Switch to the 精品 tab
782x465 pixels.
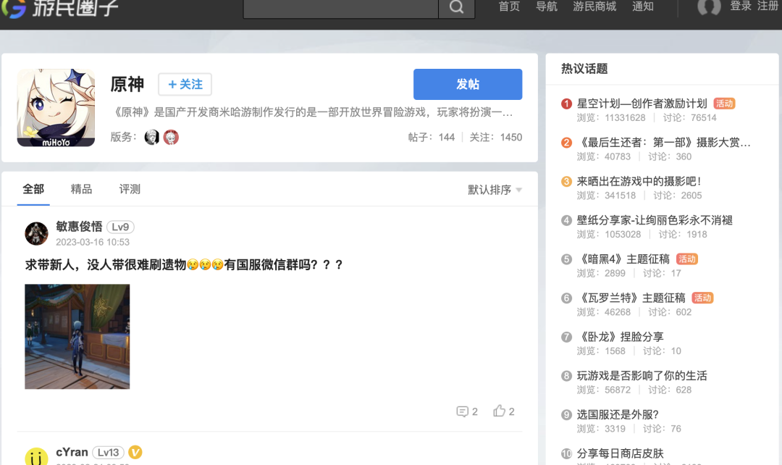coord(81,189)
